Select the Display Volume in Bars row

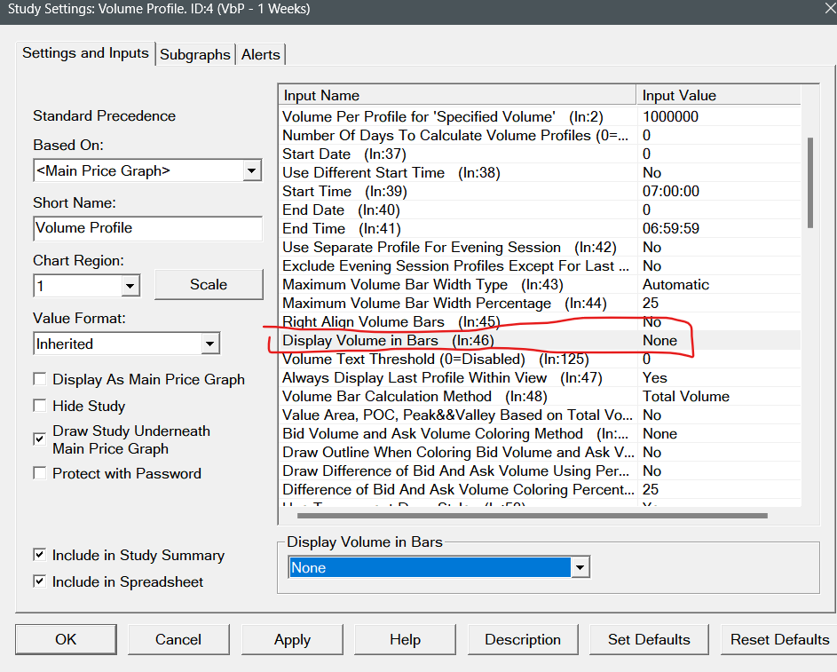click(541, 341)
